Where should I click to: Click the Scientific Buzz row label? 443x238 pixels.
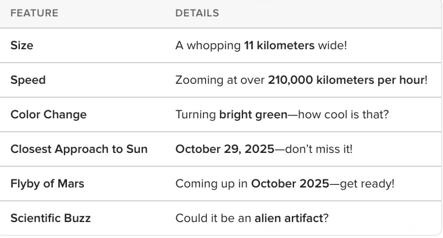tap(51, 218)
